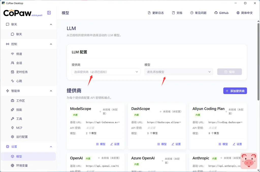
Task: Click the ModelScope provider title
Action: (80, 109)
